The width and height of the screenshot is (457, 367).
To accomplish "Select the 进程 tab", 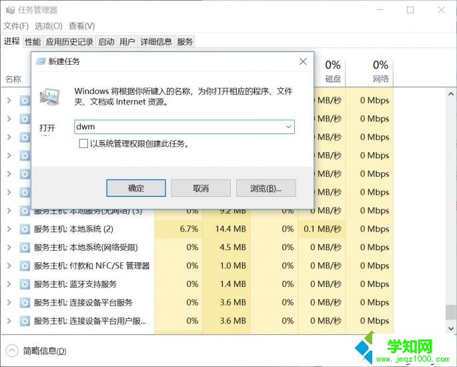I will pos(11,41).
